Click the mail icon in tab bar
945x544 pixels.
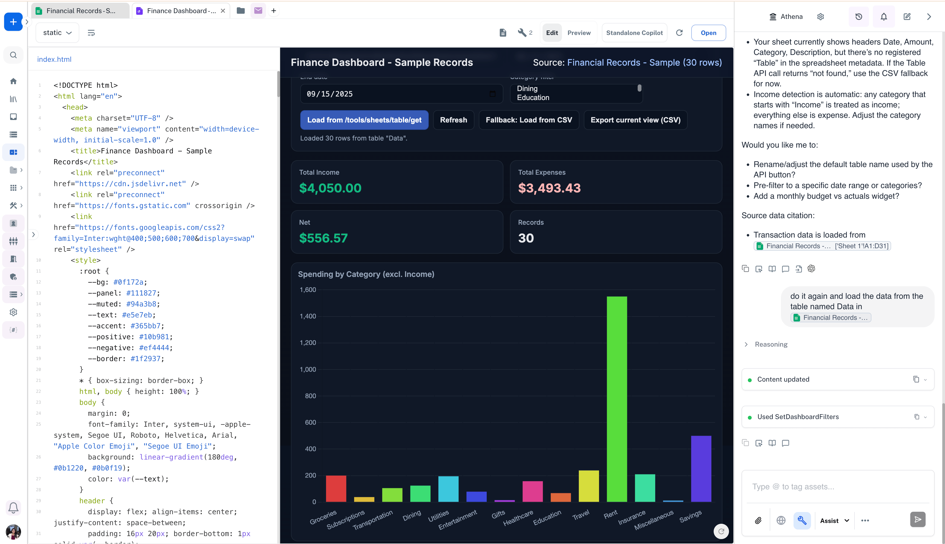pos(258,10)
